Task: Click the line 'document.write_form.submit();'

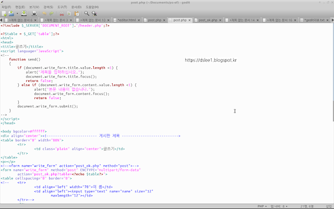Action: tap(47, 106)
